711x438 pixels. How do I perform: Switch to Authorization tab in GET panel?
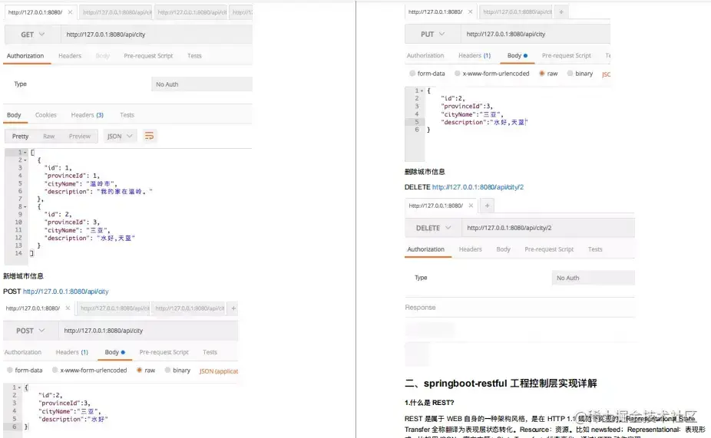[25, 56]
